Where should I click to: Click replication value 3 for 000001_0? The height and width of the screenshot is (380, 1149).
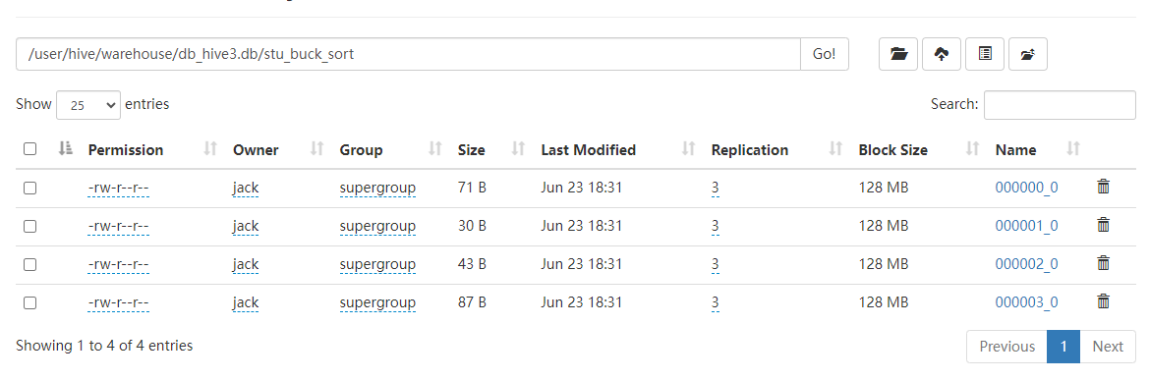(x=716, y=226)
